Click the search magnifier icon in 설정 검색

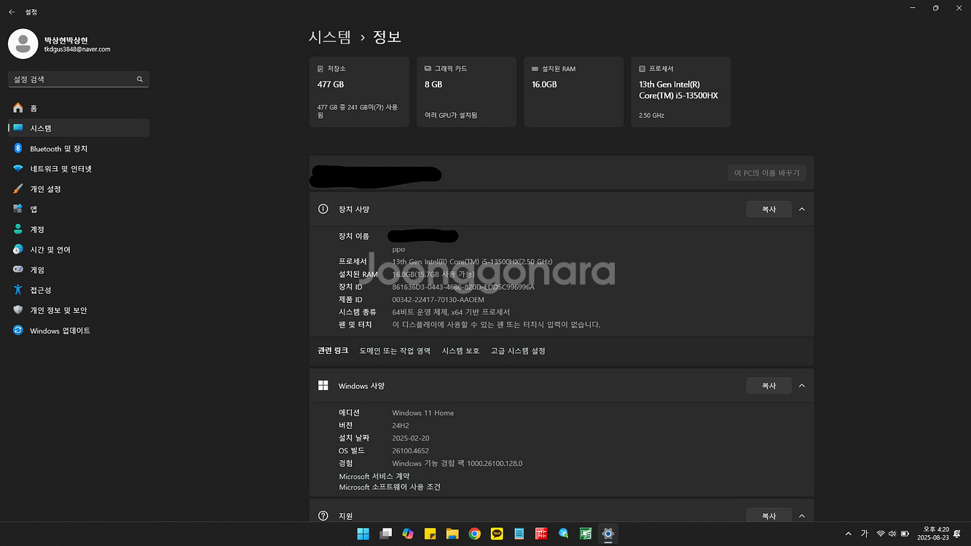[140, 79]
